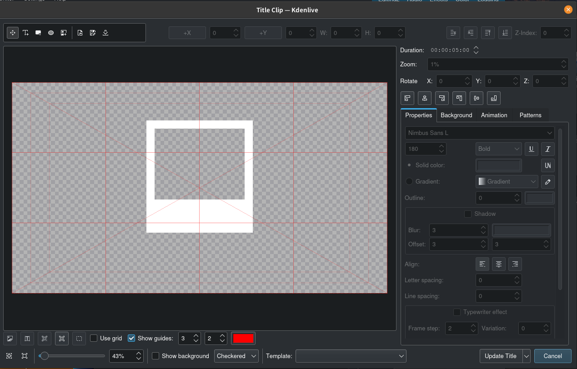Screen dimensions: 577x369
Task: Open the Outline color swatch
Action: click(540, 198)
